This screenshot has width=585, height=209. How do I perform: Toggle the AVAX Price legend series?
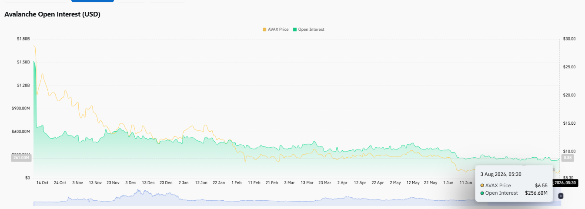point(275,30)
